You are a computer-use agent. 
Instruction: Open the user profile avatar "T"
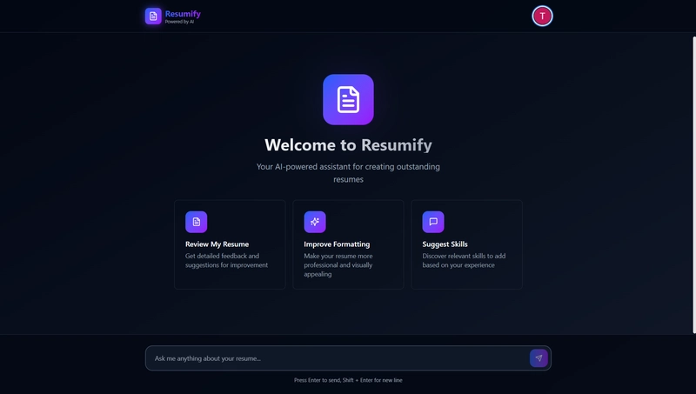tap(542, 16)
